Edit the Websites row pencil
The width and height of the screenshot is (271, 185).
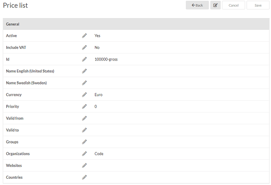coord(84,165)
